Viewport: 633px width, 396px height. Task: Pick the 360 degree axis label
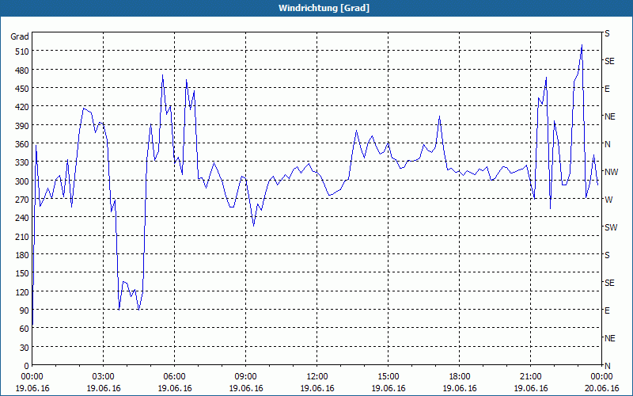(x=22, y=144)
